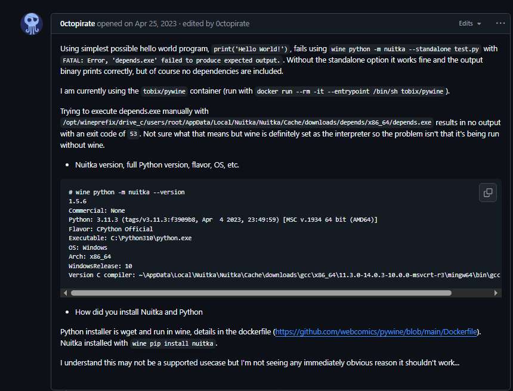
Task: Click the right arrow of code scrollbar
Action: tap(496, 293)
